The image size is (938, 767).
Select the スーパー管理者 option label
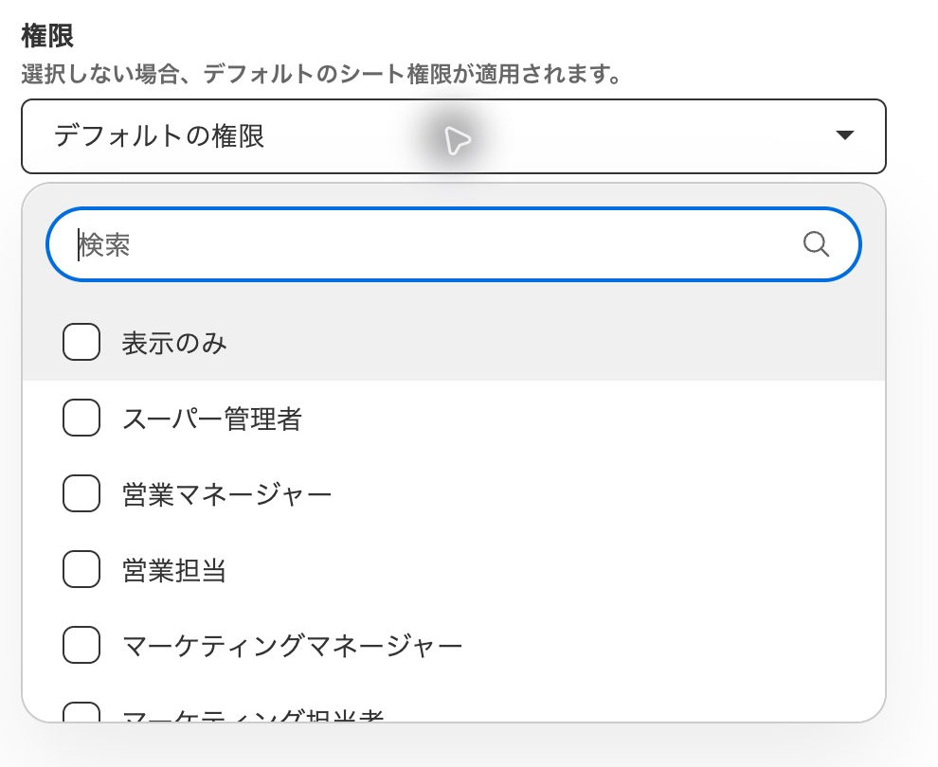point(212,419)
